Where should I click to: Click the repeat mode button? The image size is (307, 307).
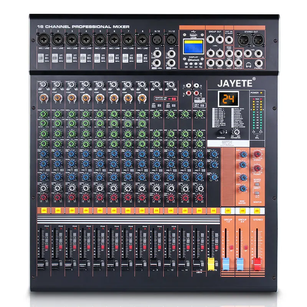click(x=201, y=64)
